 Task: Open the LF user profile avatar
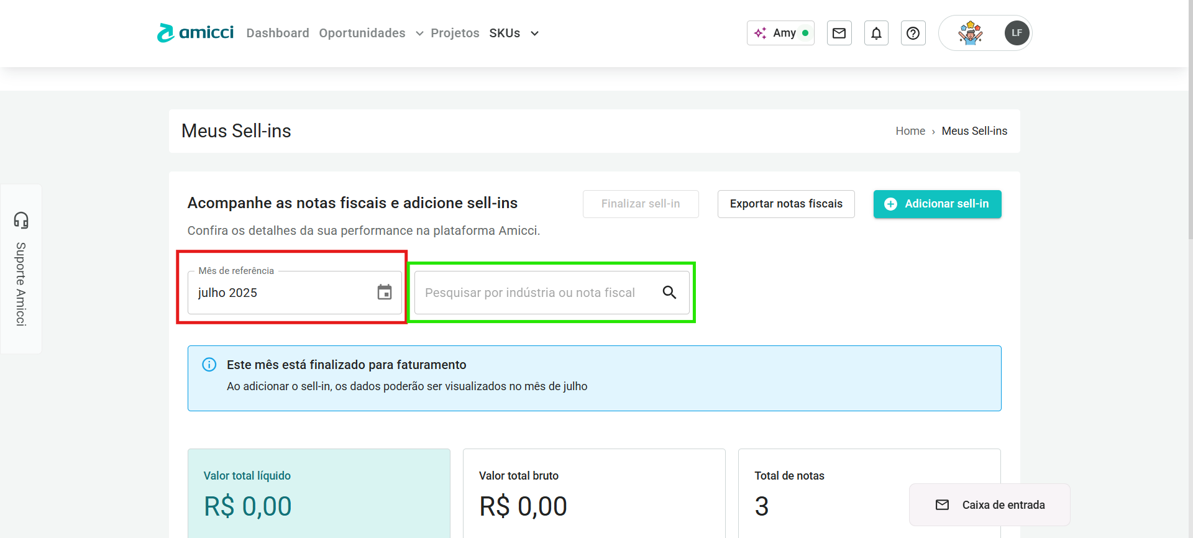[x=1017, y=33]
